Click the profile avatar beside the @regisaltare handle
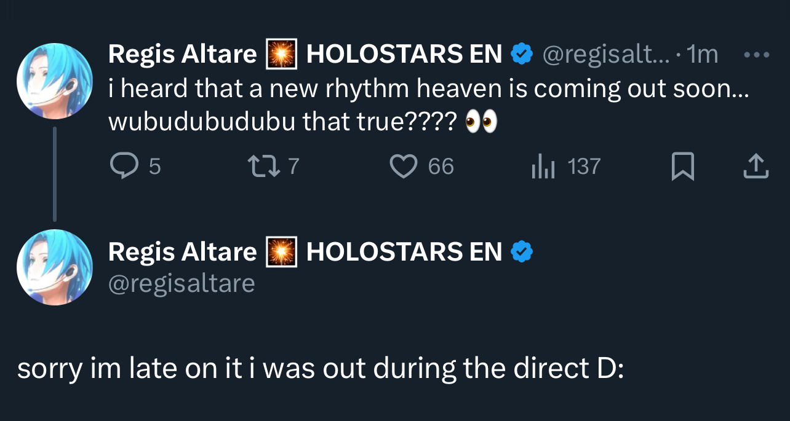The image size is (790, 421). pos(55,268)
